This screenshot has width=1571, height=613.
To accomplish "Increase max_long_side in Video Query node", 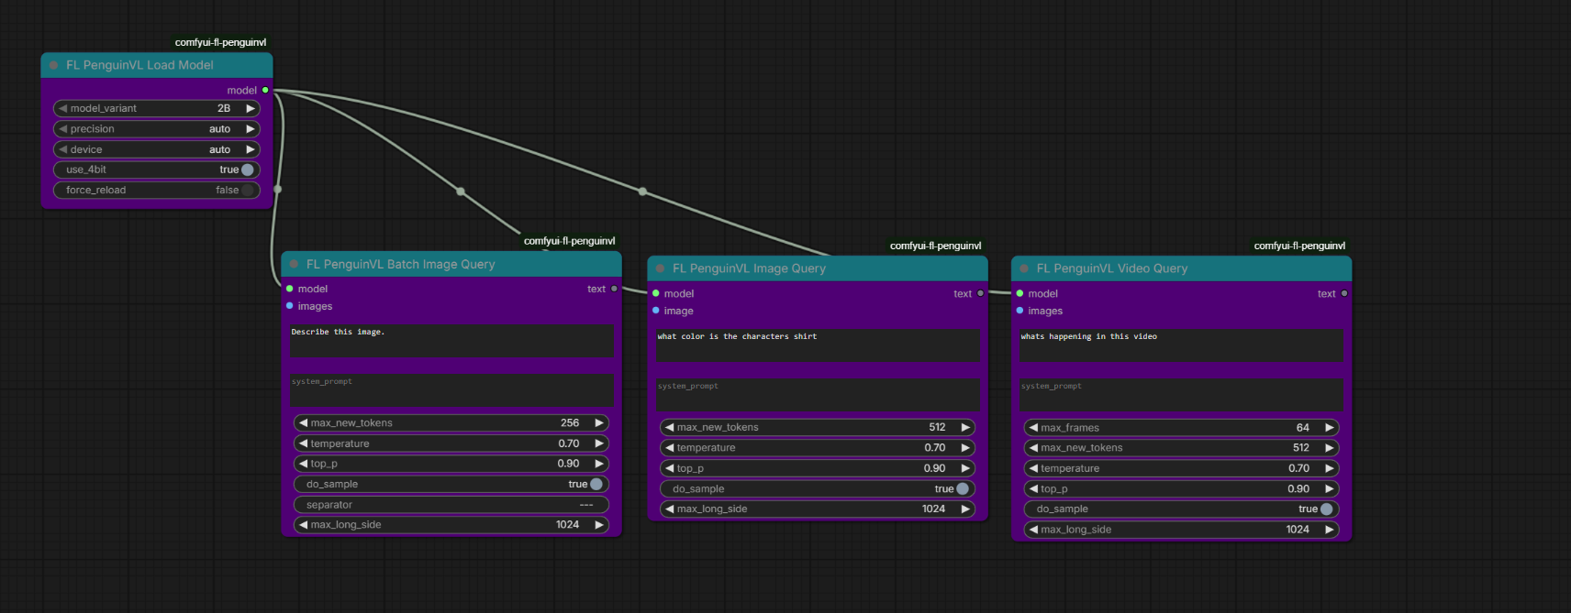I will tap(1330, 530).
